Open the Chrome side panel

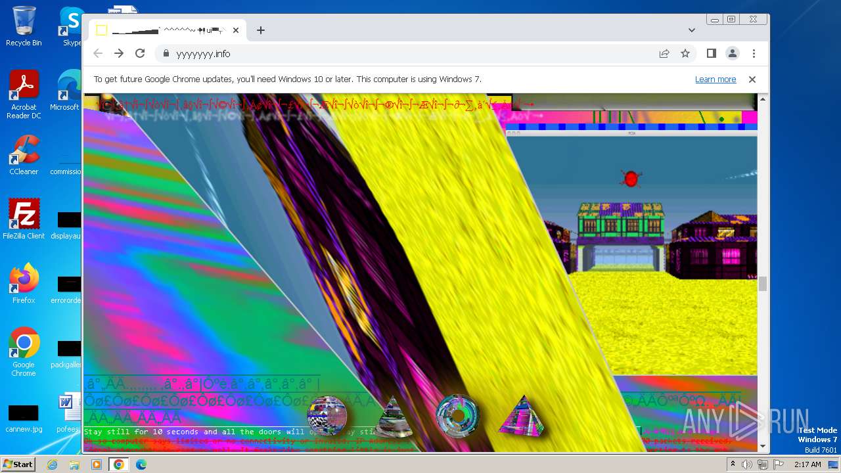pyautogui.click(x=711, y=53)
